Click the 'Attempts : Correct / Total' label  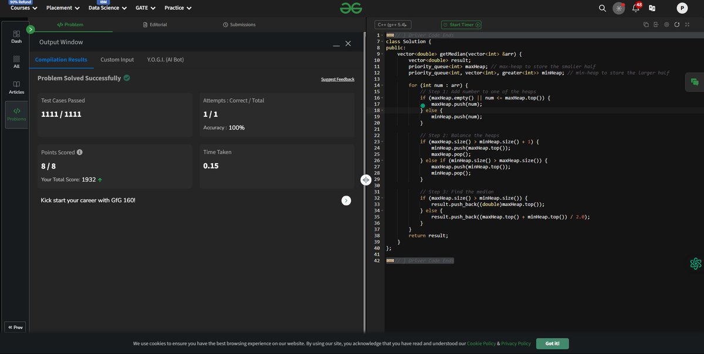233,100
